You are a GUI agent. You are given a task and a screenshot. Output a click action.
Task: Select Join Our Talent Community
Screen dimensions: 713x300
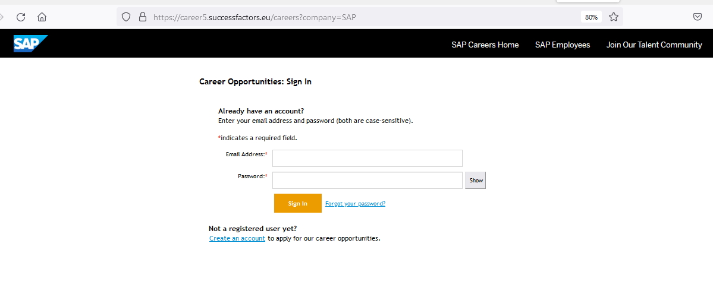pos(654,45)
